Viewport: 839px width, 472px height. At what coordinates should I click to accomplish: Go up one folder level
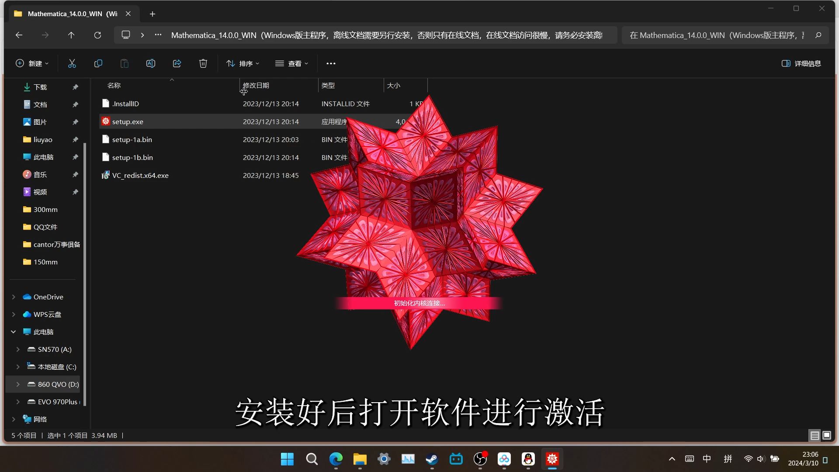(71, 35)
